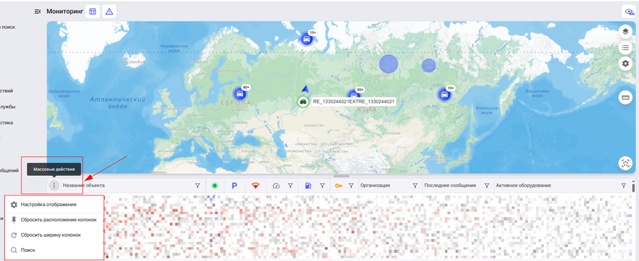
Task: Open the table view button beside Мониторинг
Action: (x=93, y=11)
